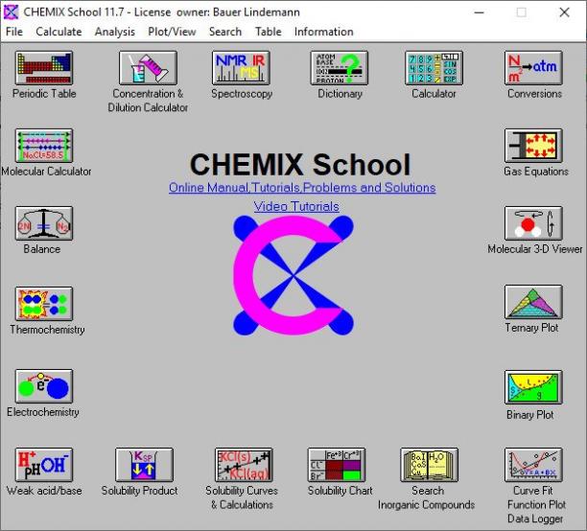Open the Information menu
This screenshot has width=587, height=531.
pos(324,32)
